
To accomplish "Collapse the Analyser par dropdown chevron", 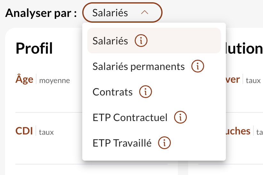I will click(145, 12).
